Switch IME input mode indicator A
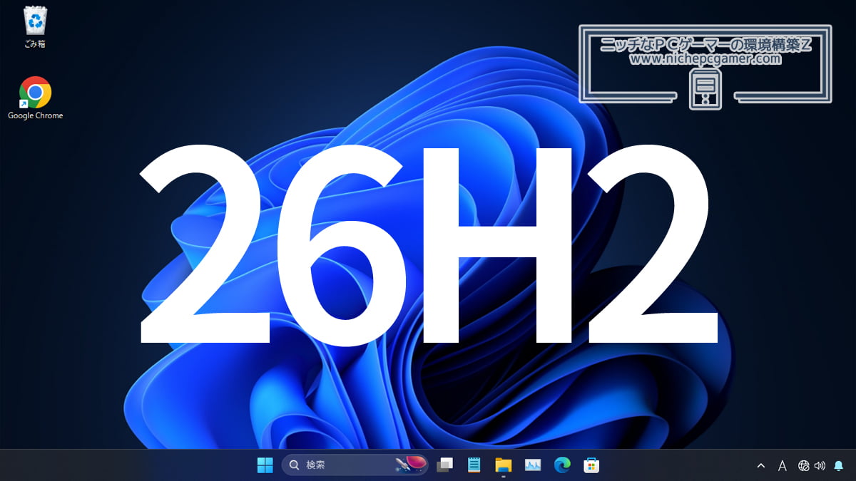This screenshot has height=481, width=856. coord(782,465)
